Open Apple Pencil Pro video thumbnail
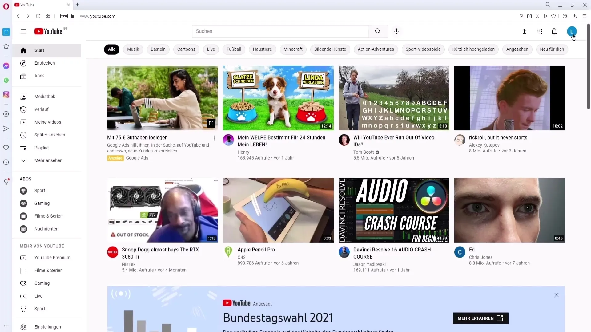591x332 pixels. [278, 210]
